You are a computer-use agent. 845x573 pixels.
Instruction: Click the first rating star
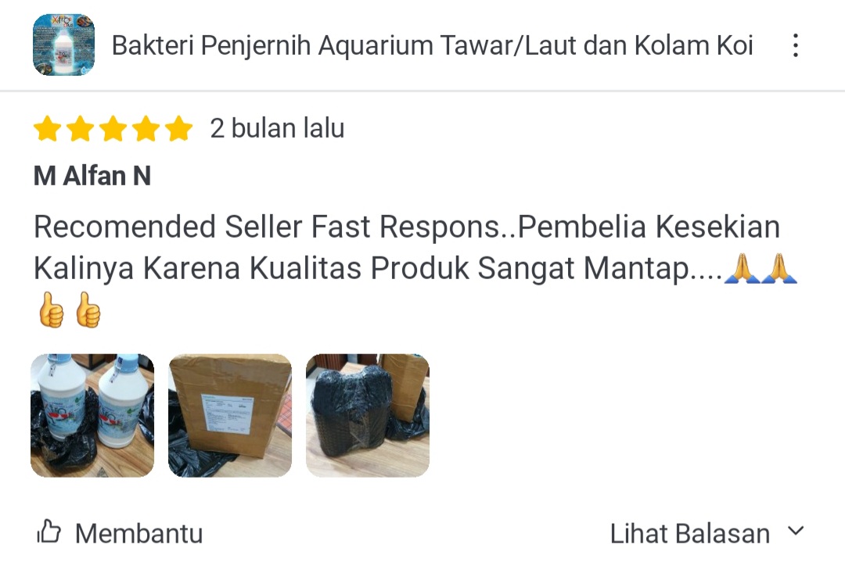pyautogui.click(x=48, y=129)
